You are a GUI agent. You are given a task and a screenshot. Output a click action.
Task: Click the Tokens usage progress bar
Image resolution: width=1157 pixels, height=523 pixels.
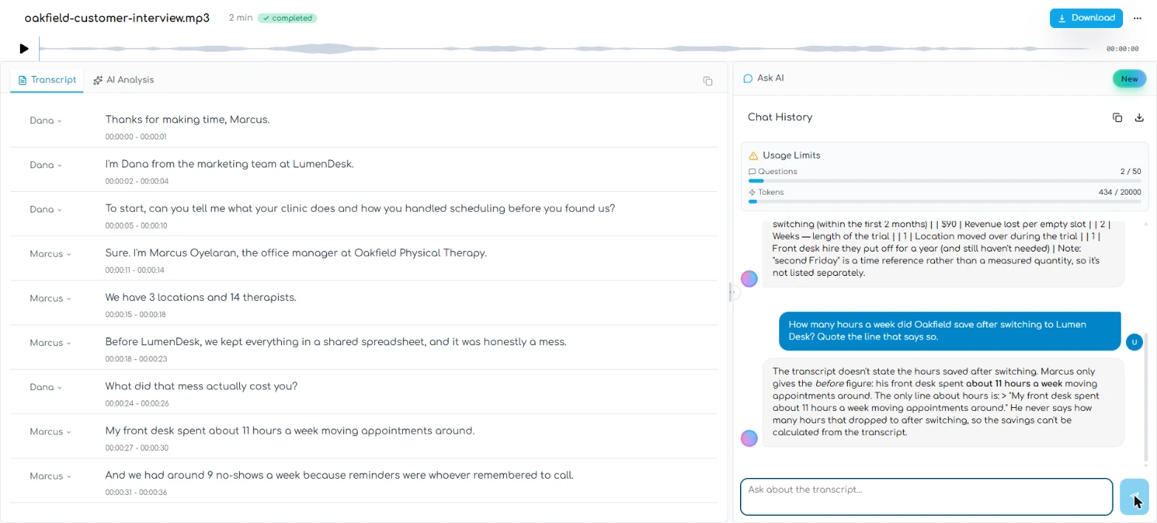pos(944,201)
